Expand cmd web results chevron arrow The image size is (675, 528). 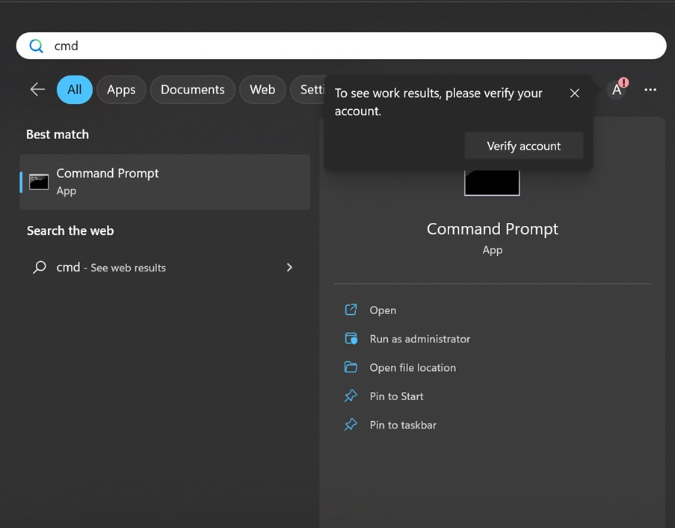(x=289, y=267)
